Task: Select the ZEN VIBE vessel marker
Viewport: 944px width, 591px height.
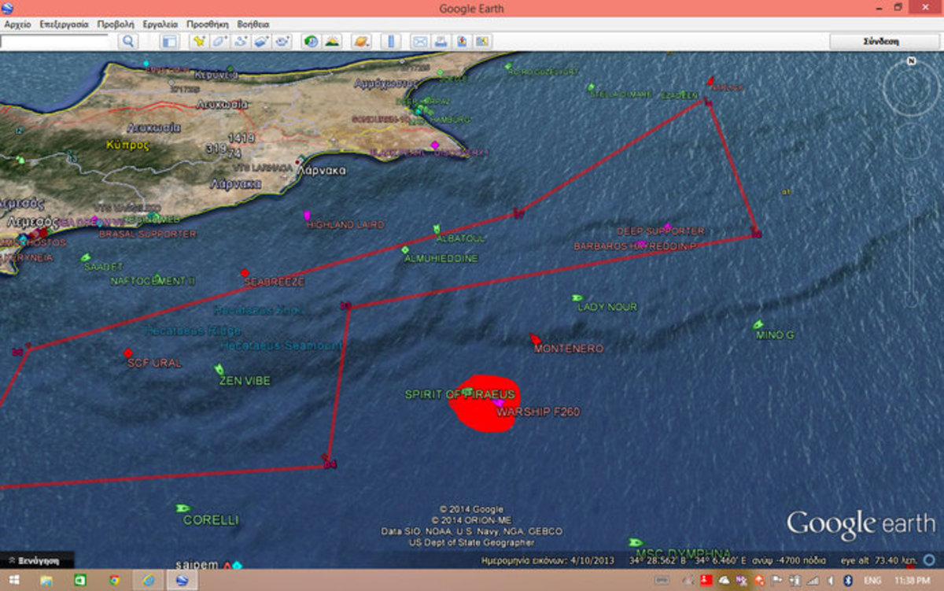Action: click(x=219, y=368)
